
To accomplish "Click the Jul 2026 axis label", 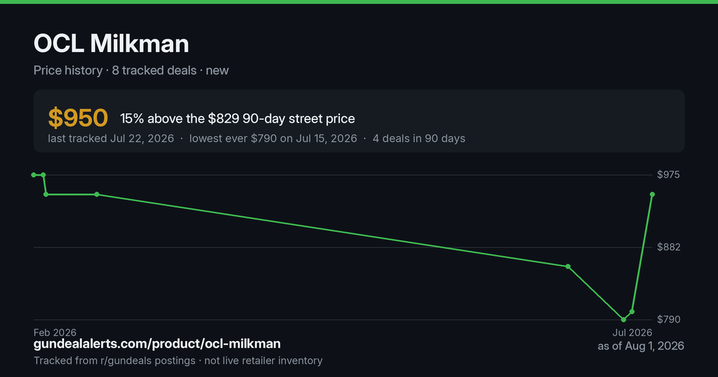I will point(632,332).
